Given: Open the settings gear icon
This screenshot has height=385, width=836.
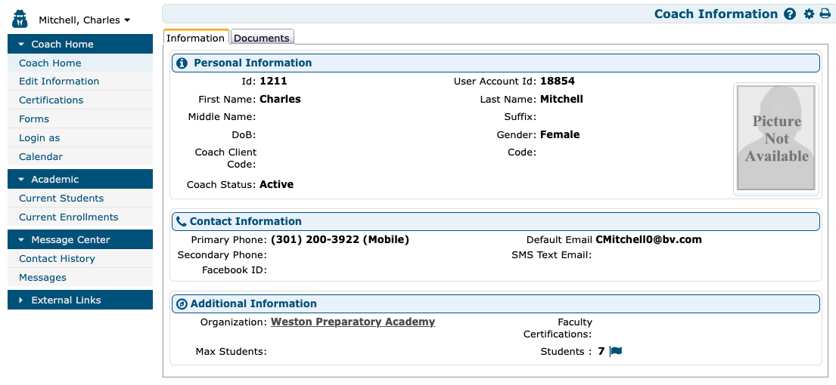Looking at the screenshot, I should 810,14.
